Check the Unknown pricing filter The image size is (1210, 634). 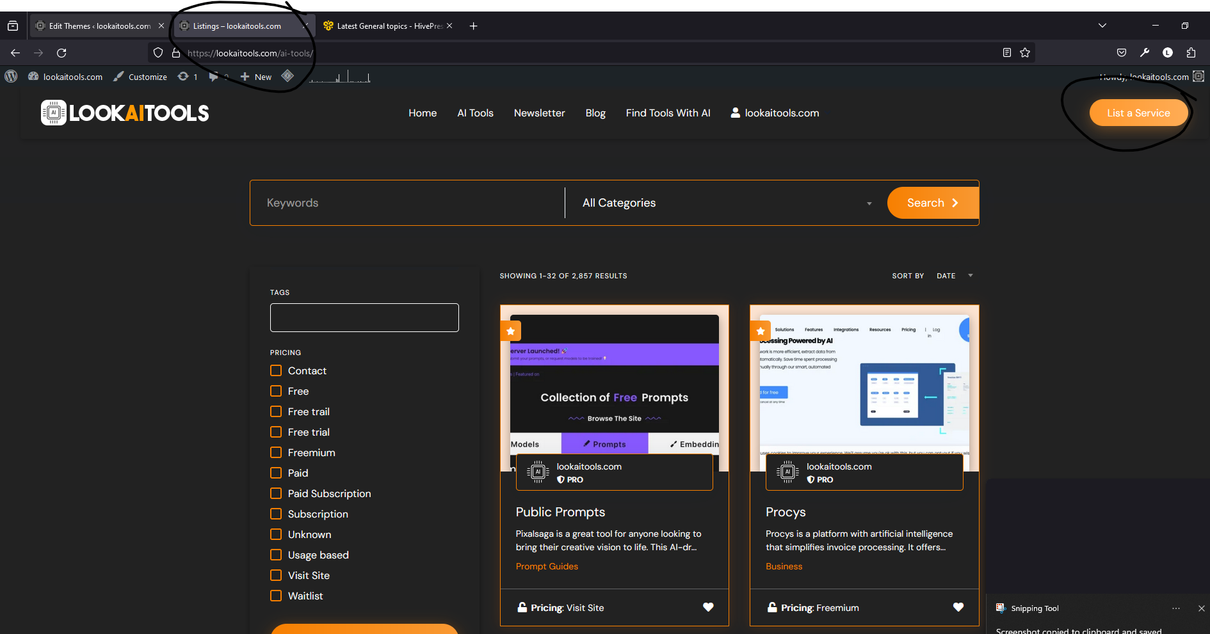click(276, 534)
